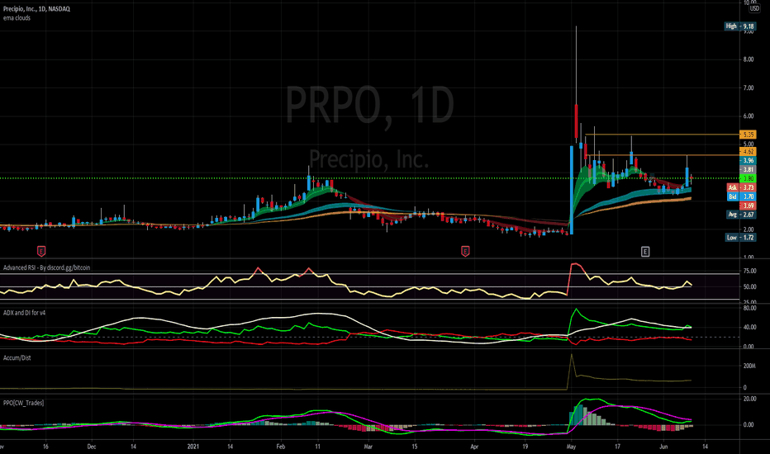770x454 pixels.
Task: Click the 40.00 value on the ADX axis
Action: click(750, 328)
